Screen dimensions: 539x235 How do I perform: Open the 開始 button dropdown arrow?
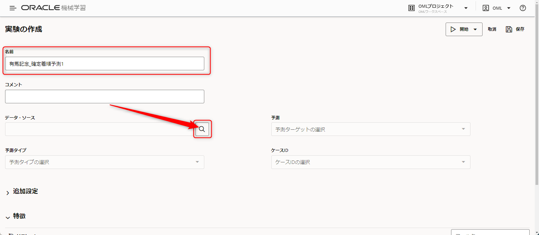point(475,30)
